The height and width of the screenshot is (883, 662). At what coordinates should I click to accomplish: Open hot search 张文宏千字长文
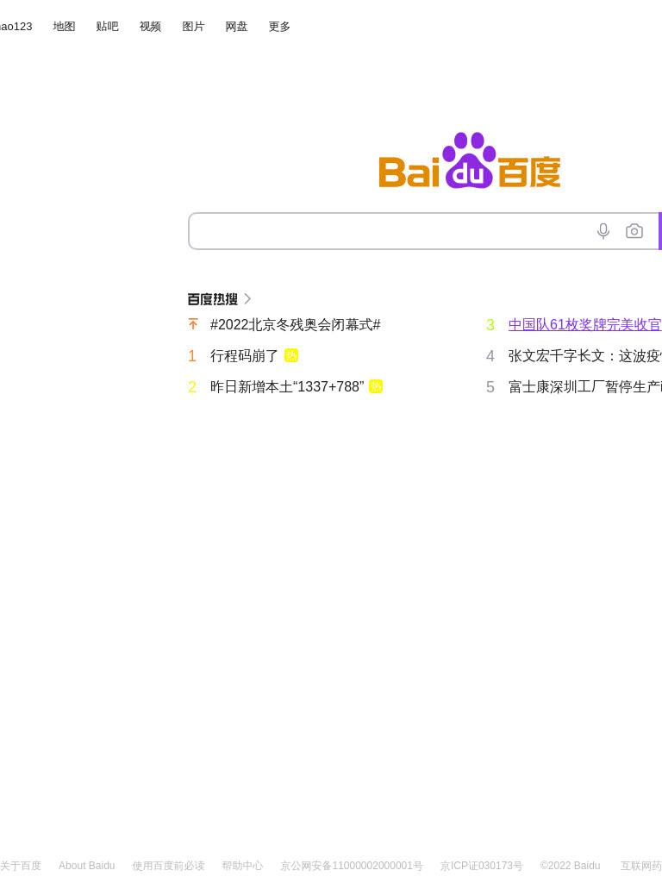pyautogui.click(x=585, y=356)
